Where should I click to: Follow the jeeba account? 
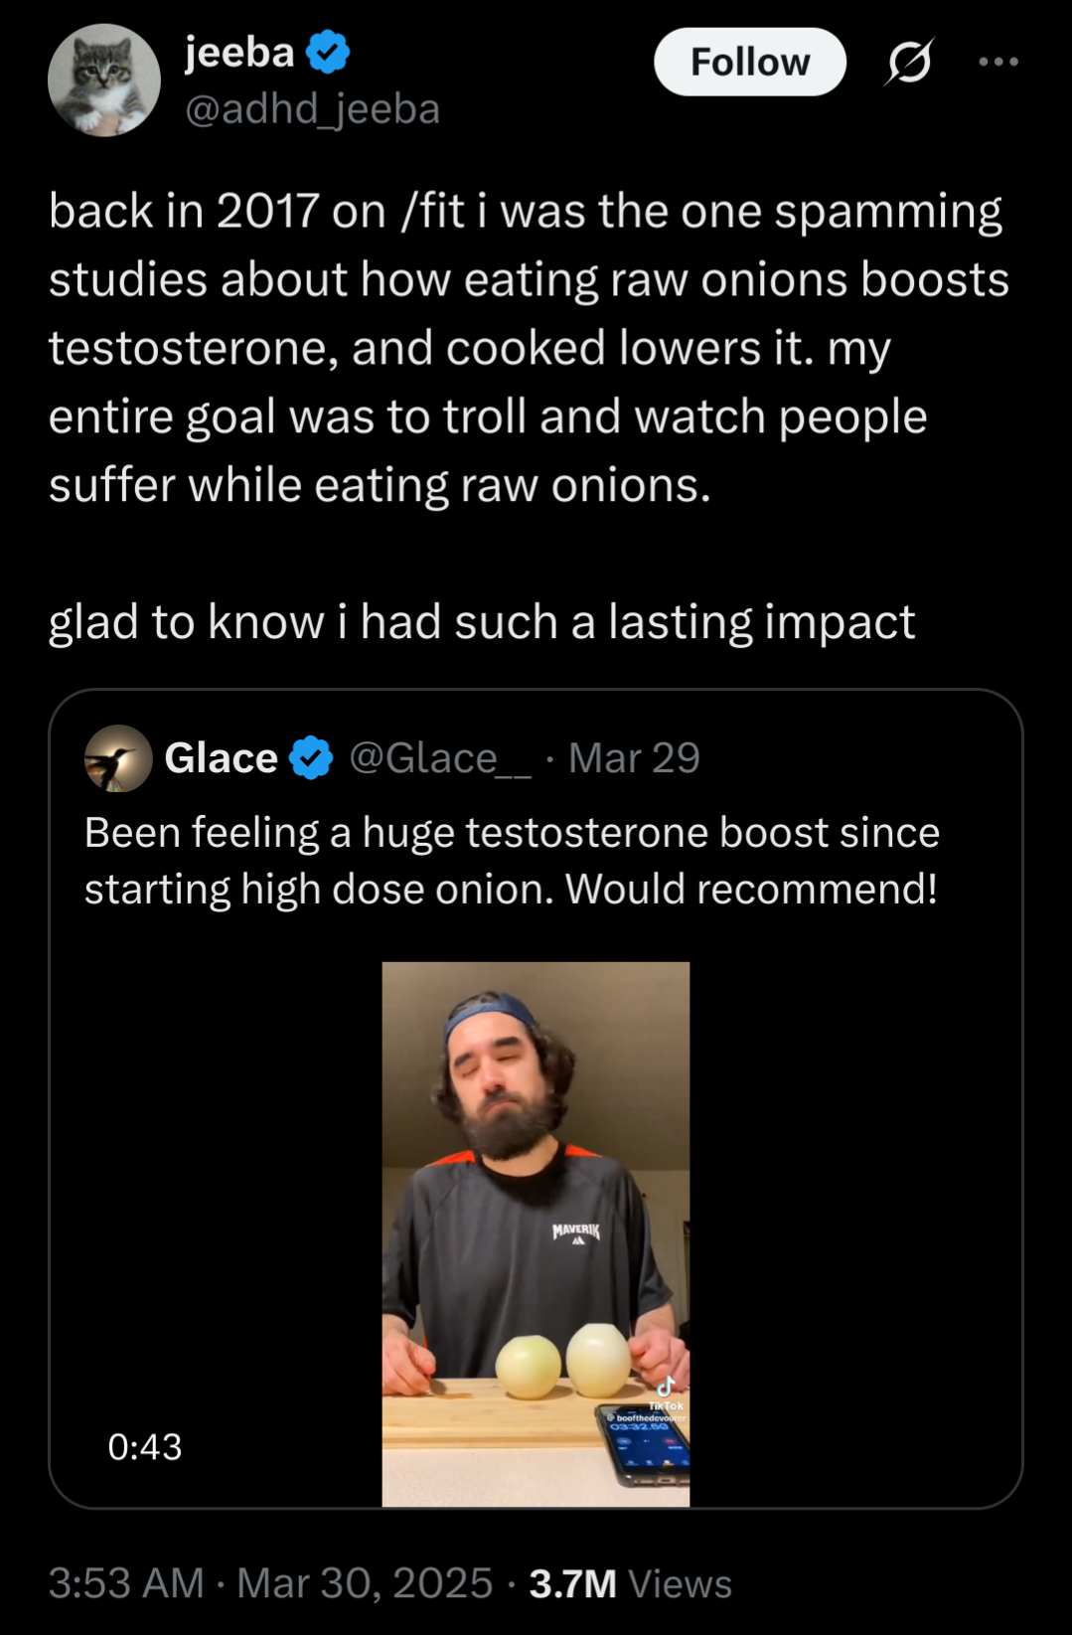coord(749,63)
